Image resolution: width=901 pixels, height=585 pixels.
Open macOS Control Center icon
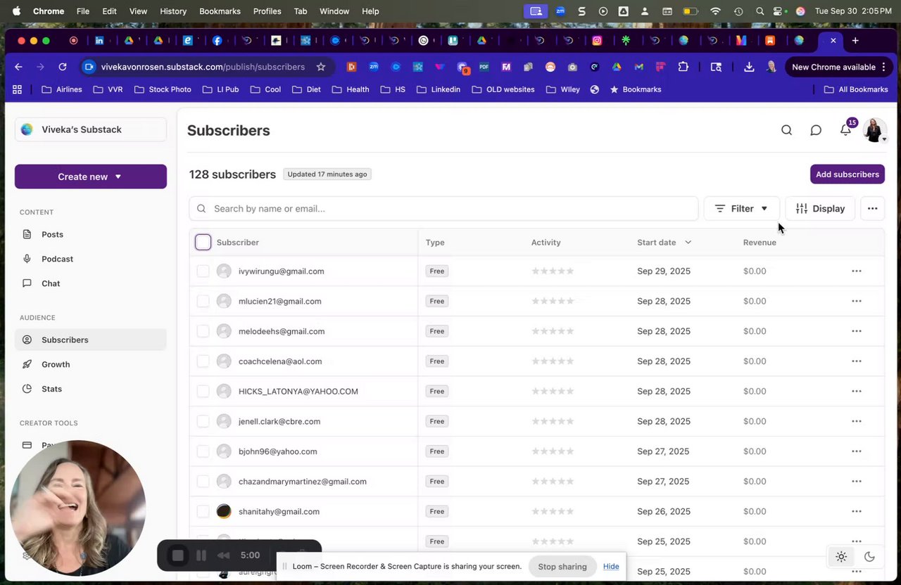pyautogui.click(x=779, y=11)
